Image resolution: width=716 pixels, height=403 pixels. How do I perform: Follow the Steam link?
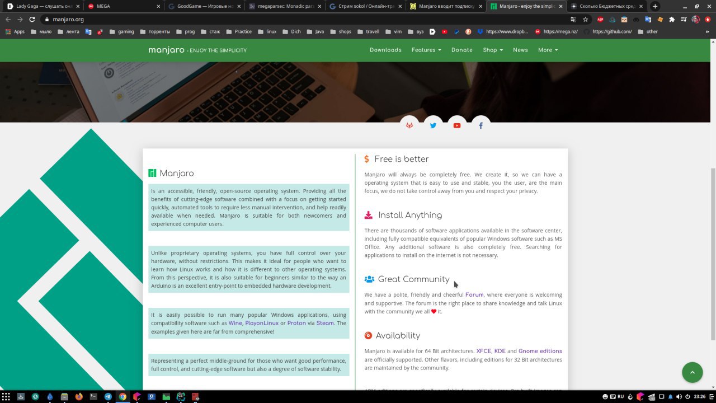325,323
